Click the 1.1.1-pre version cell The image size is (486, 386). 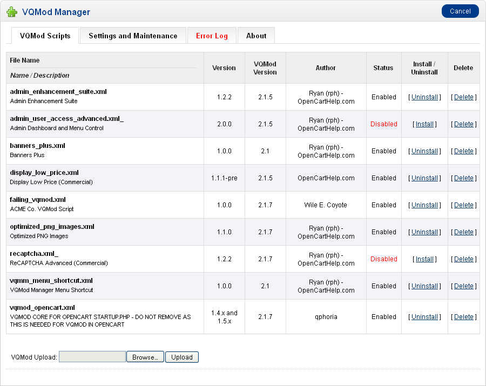tap(224, 178)
